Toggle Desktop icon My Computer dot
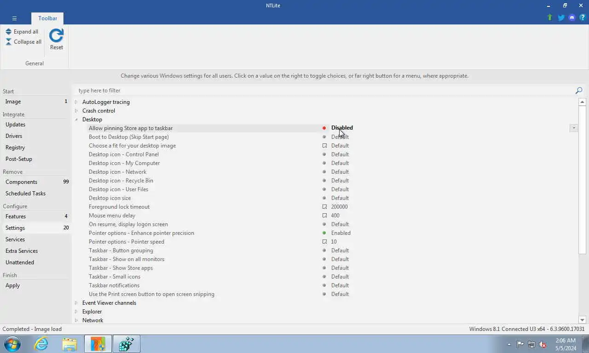The width and height of the screenshot is (589, 353). (x=324, y=163)
